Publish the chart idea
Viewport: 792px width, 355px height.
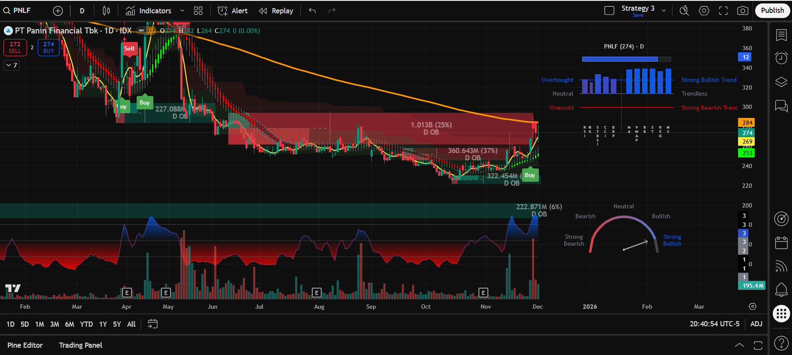click(772, 10)
